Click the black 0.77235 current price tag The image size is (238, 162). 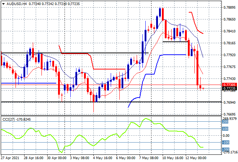pyautogui.click(x=229, y=89)
